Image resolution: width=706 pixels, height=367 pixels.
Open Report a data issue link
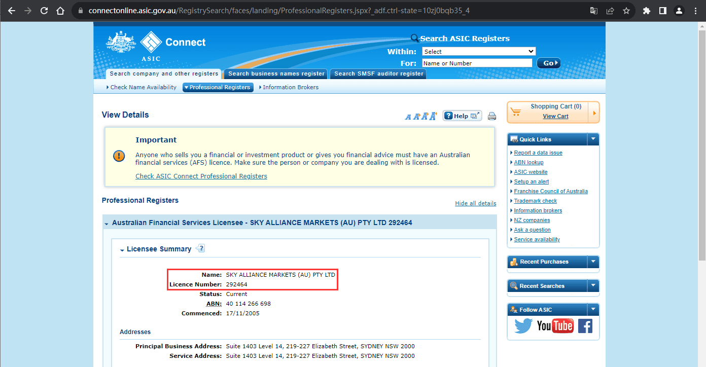[x=538, y=153]
